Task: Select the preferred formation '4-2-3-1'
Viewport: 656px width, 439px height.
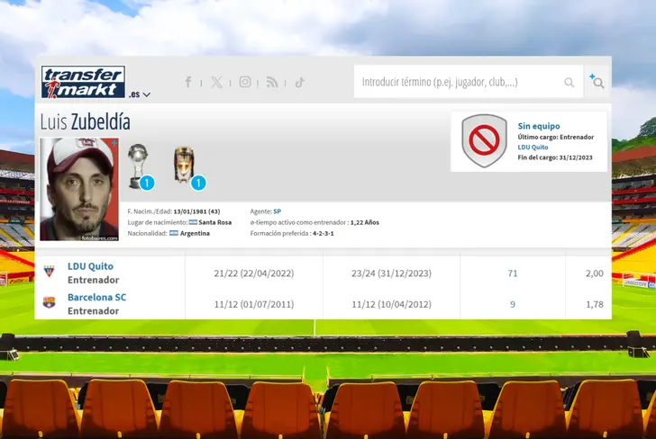Action: pyautogui.click(x=323, y=234)
